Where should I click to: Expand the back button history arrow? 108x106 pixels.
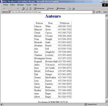(x=15, y=8)
